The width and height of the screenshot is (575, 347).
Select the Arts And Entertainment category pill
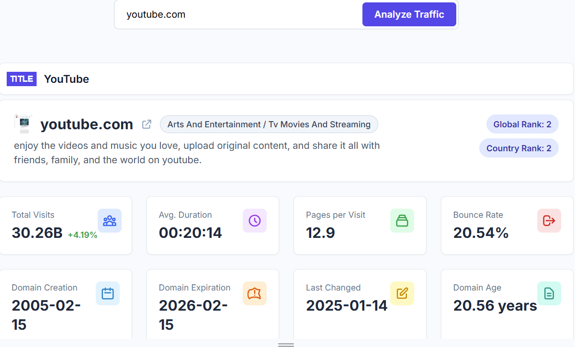point(269,124)
